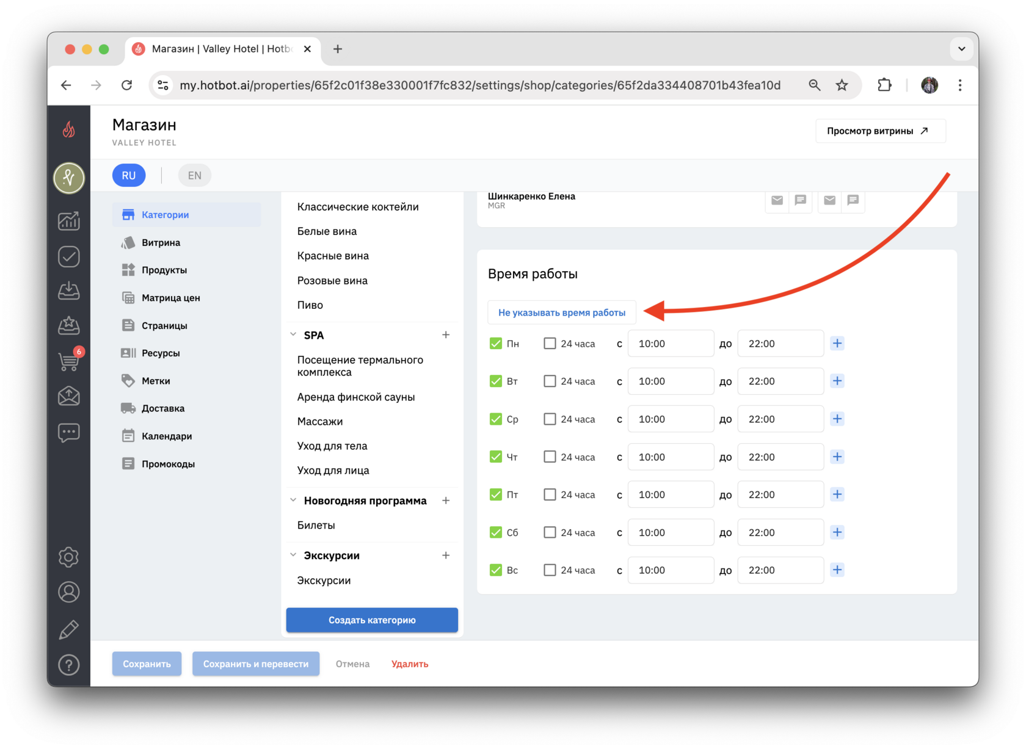The image size is (1026, 749).
Task: Open Chrome three-dot menu
Action: click(960, 85)
